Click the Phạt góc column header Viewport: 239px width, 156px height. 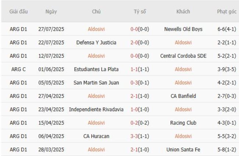pyautogui.click(x=226, y=11)
